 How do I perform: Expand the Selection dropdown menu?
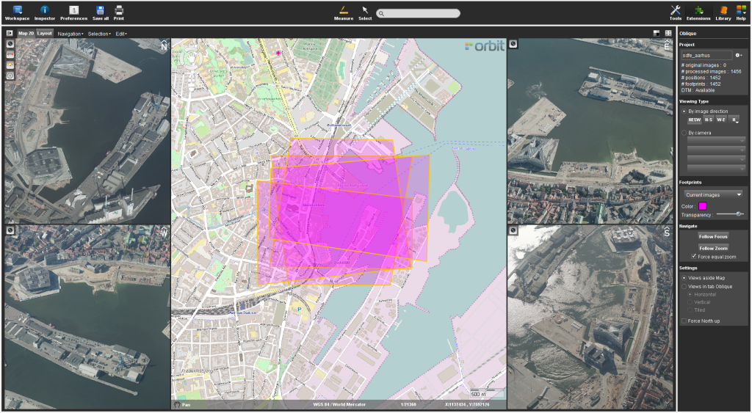click(99, 34)
